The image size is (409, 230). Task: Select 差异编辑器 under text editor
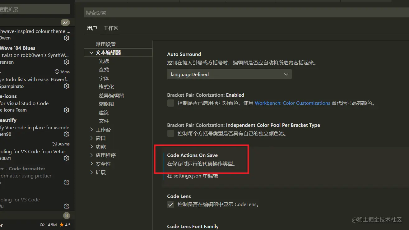[111, 95]
